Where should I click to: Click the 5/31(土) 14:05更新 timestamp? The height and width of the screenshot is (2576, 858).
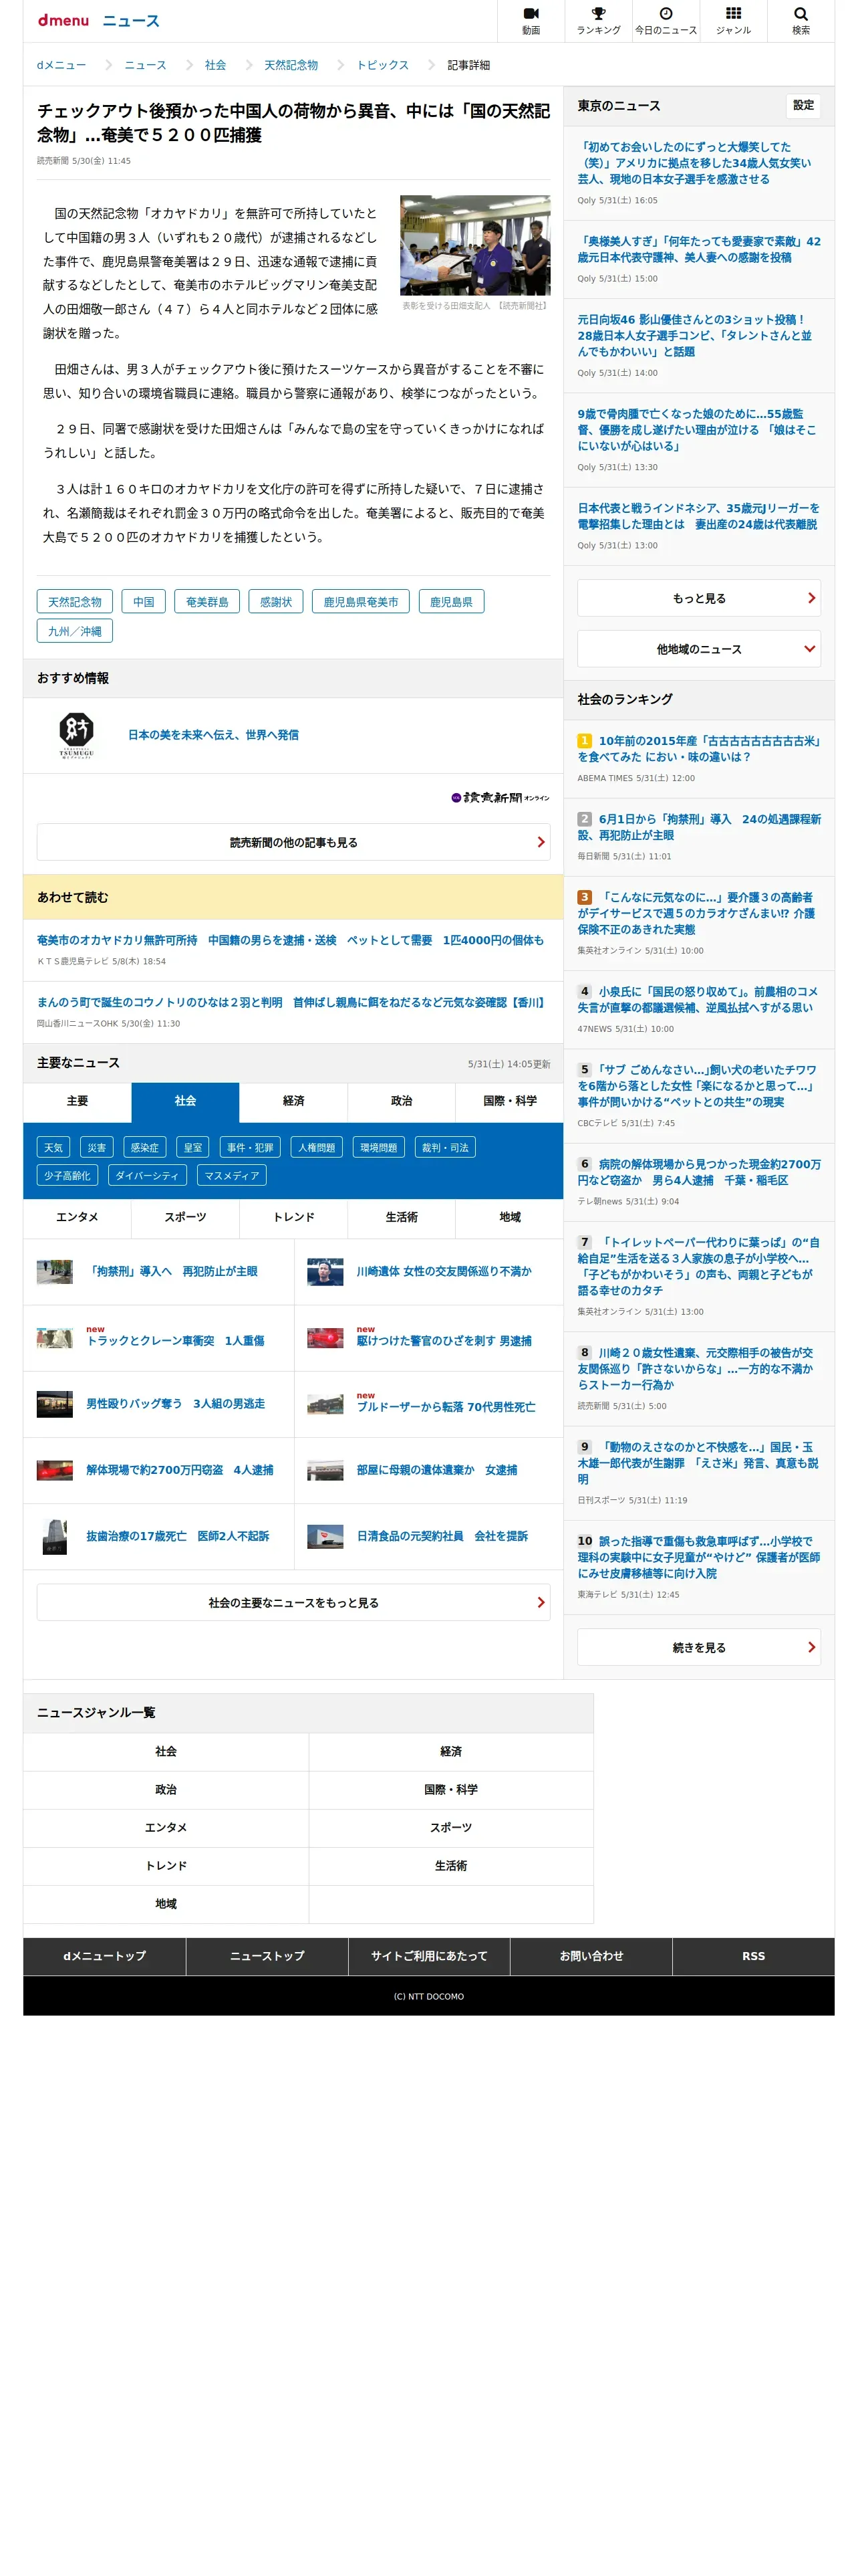coord(509,1063)
